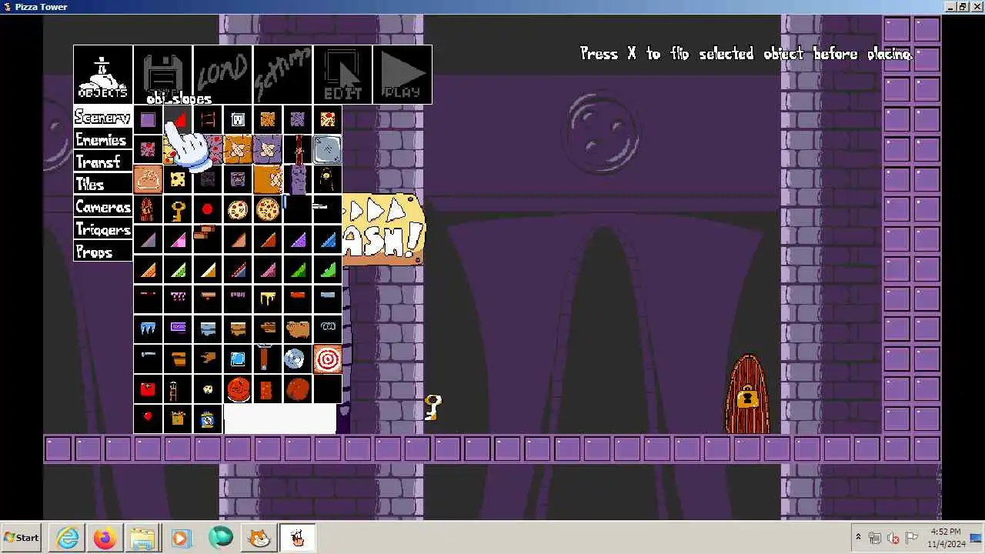
Task: Open the Objects panel button
Action: click(103, 75)
